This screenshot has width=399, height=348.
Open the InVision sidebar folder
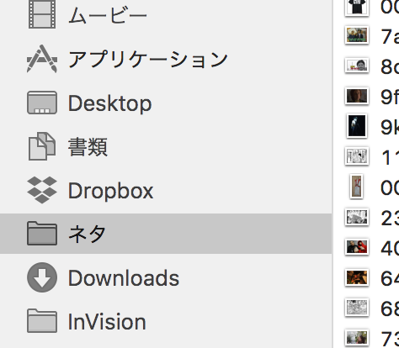click(166, 321)
